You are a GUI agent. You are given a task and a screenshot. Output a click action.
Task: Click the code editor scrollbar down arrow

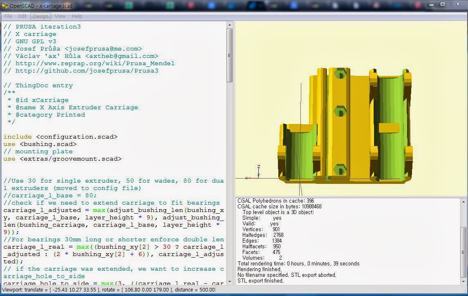coord(230,282)
